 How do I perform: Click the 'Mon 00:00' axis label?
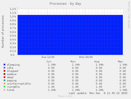(x=86, y=57)
